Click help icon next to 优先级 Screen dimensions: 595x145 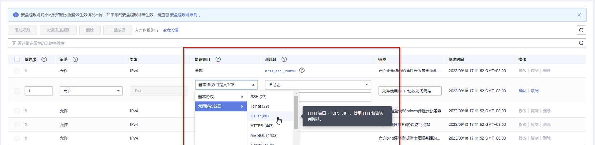tap(44, 59)
